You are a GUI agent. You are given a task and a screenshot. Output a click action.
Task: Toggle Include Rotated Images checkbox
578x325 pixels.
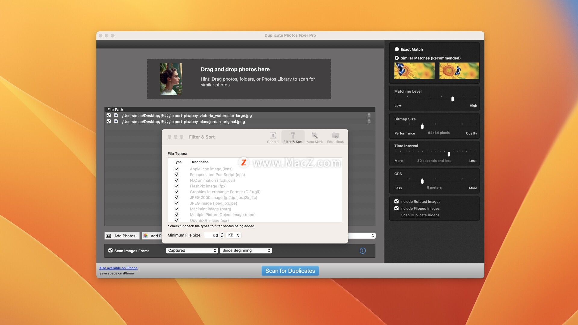396,202
